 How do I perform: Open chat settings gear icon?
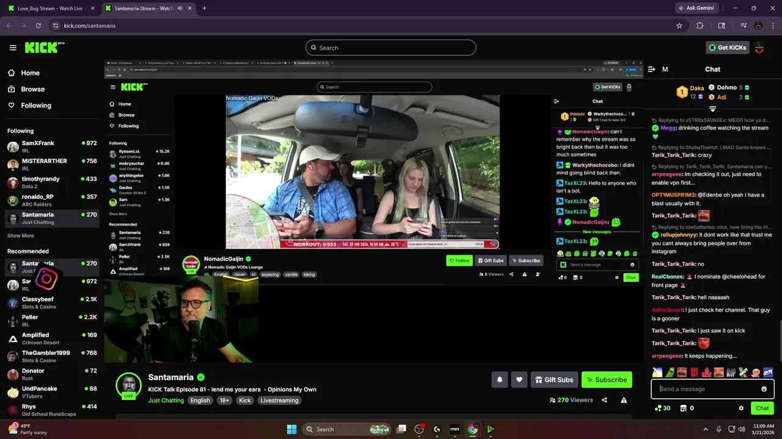point(741,408)
